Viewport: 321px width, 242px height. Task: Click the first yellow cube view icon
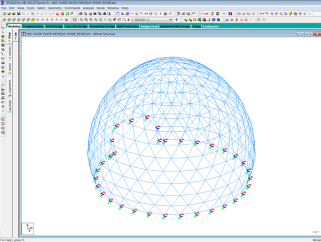[4, 20]
